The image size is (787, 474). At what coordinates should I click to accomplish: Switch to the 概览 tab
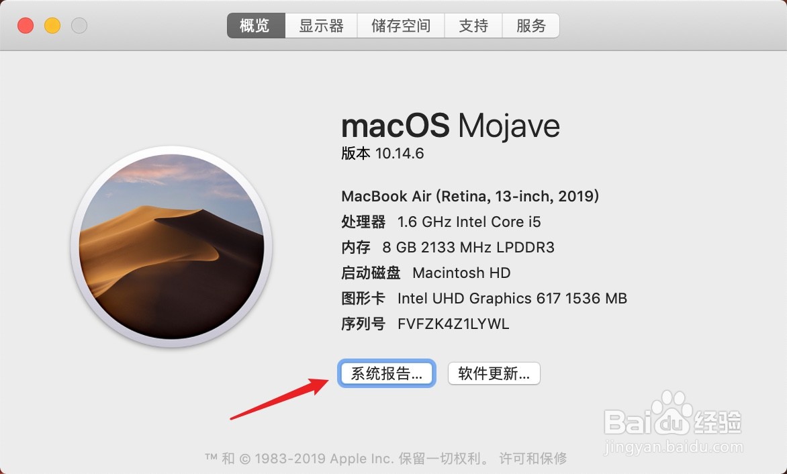[x=256, y=26]
